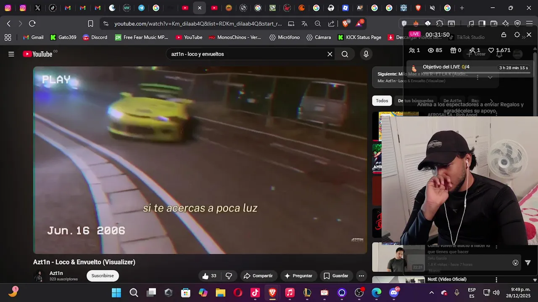
Task: Open the emoji picker near the webcam overlay
Action: click(515, 263)
